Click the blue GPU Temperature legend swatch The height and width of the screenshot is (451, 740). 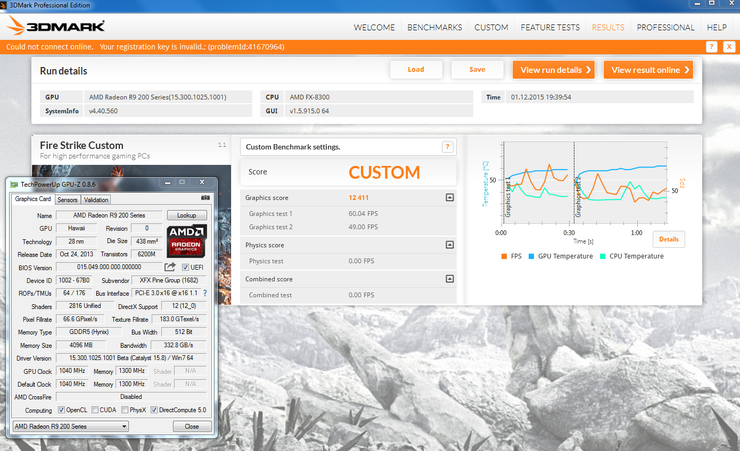tap(531, 256)
